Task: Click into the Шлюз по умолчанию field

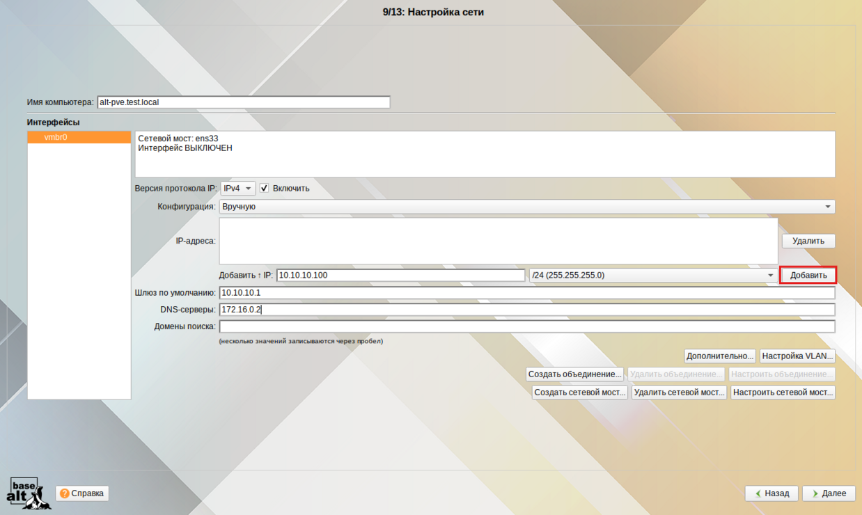Action: (x=526, y=293)
